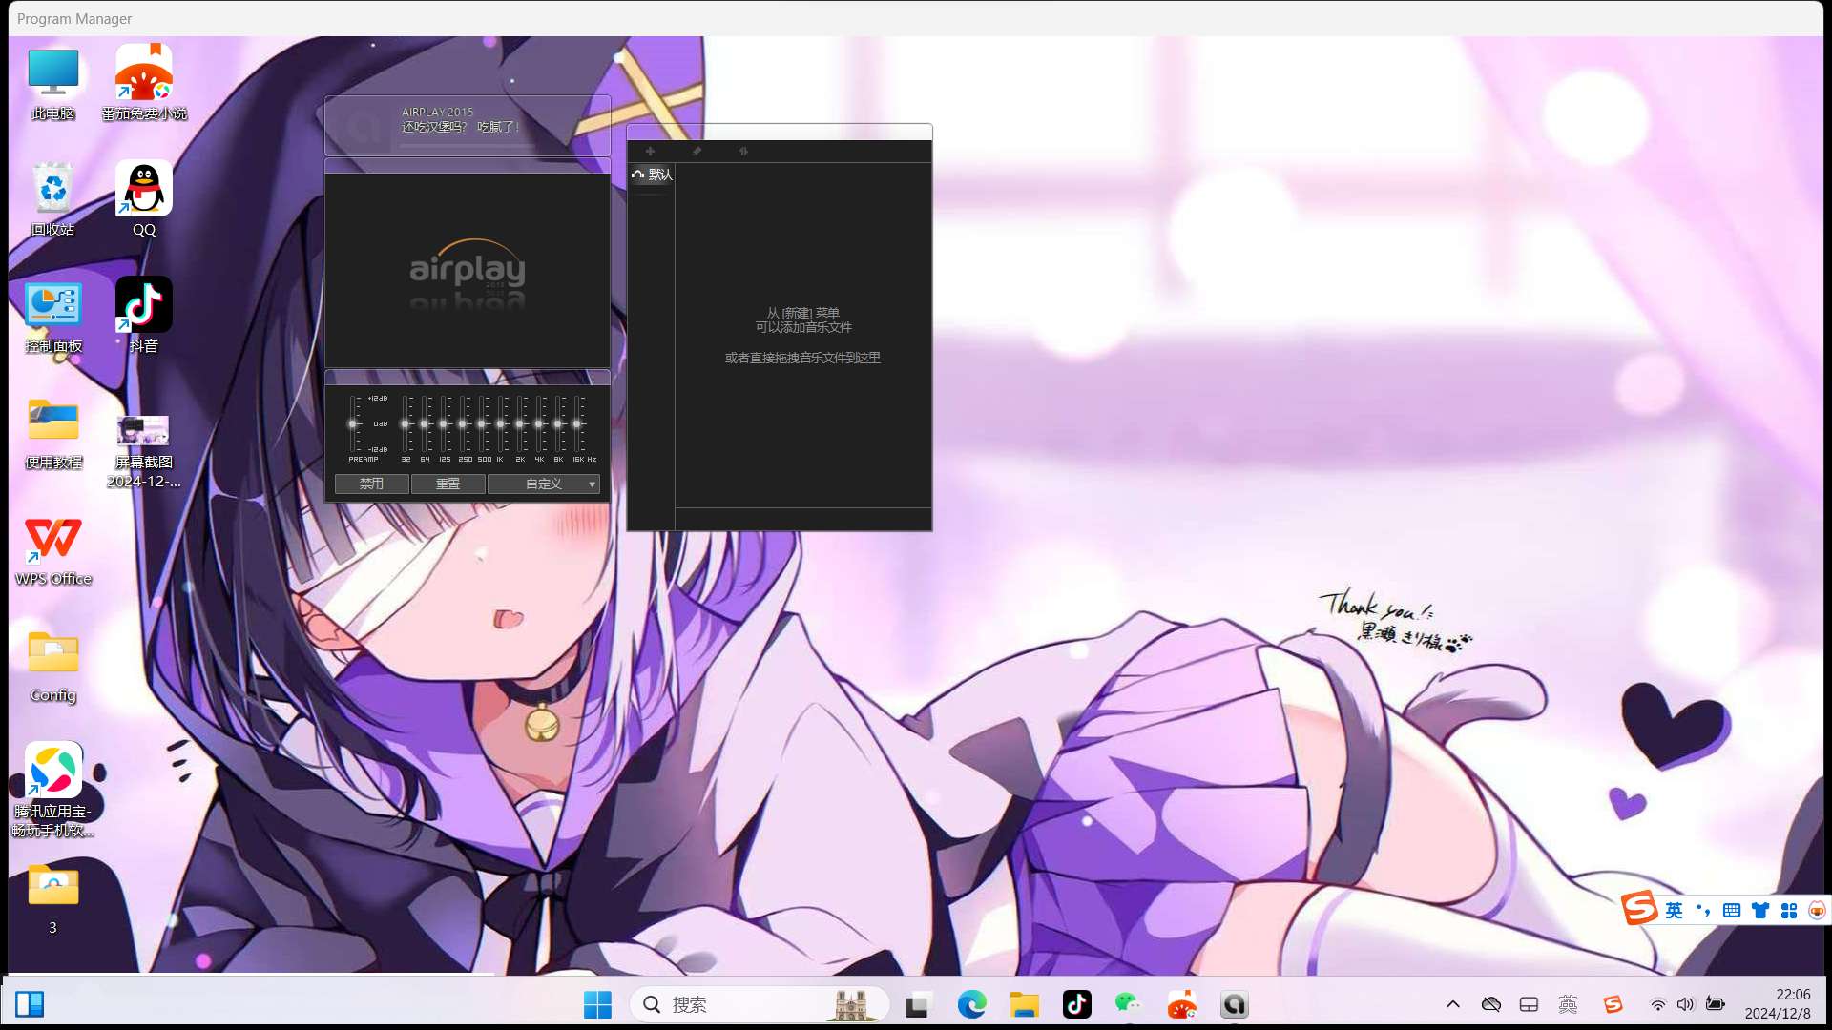Toggle 英 mode on the Sogou floating bar
This screenshot has width=1832, height=1030.
pyautogui.click(x=1675, y=911)
